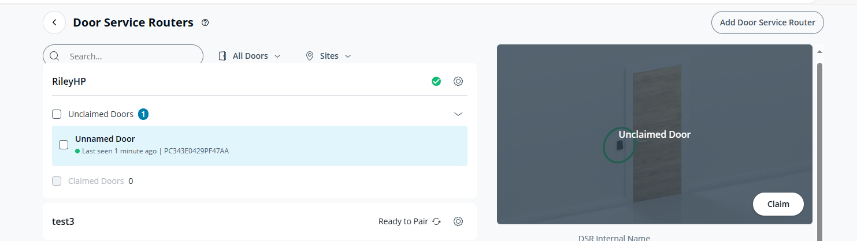Click the door reader circle in preview
Viewport: 857px width, 241px height.
[619, 145]
